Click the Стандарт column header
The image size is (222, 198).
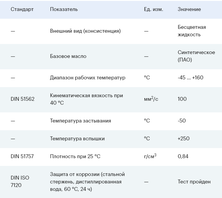[x=22, y=9]
